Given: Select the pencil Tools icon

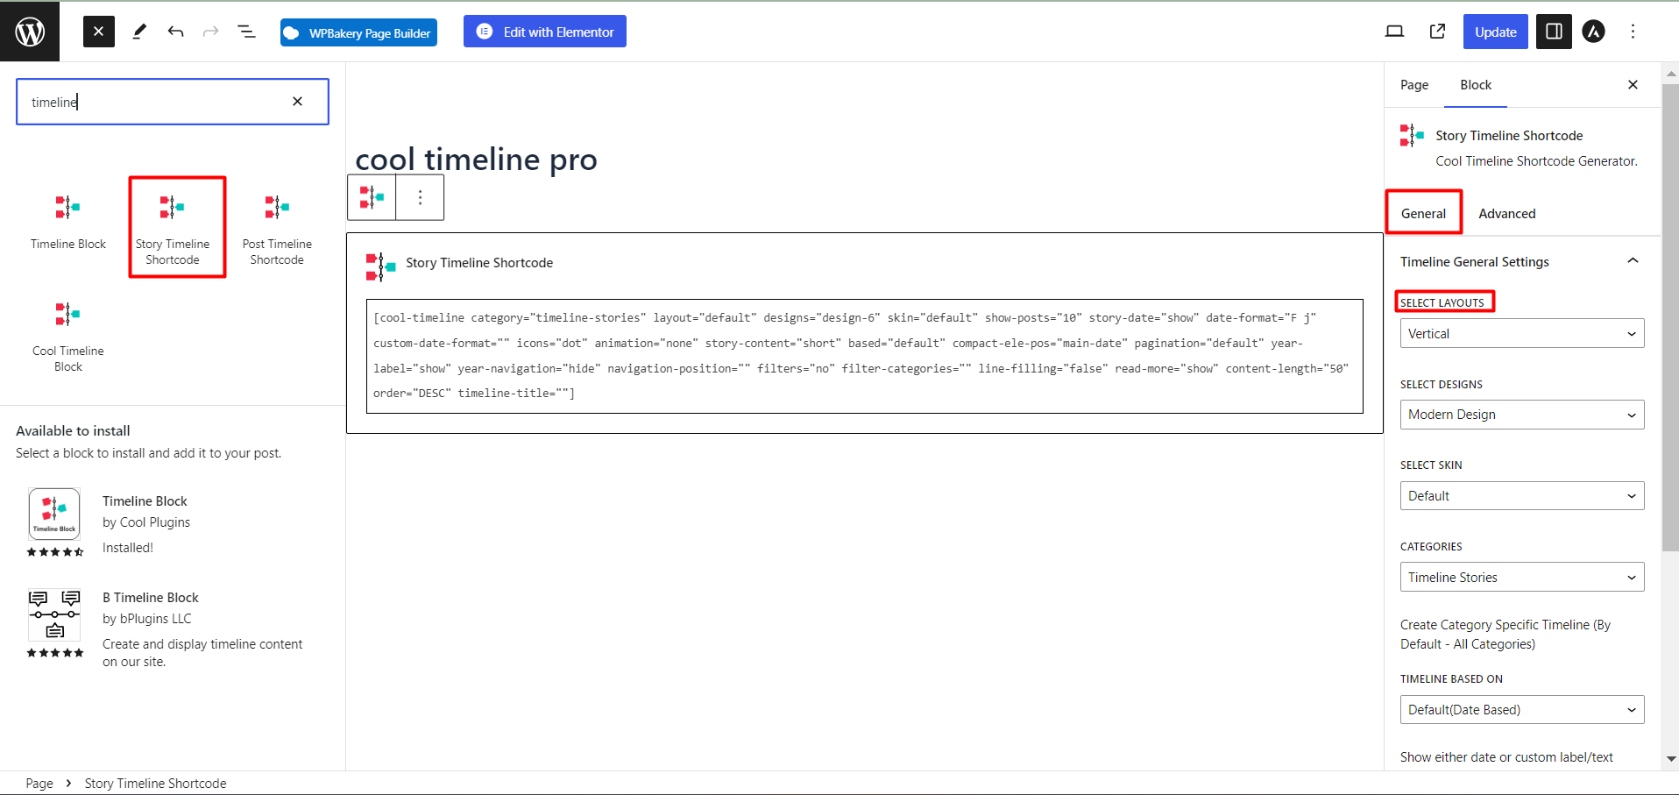Looking at the screenshot, I should (139, 32).
